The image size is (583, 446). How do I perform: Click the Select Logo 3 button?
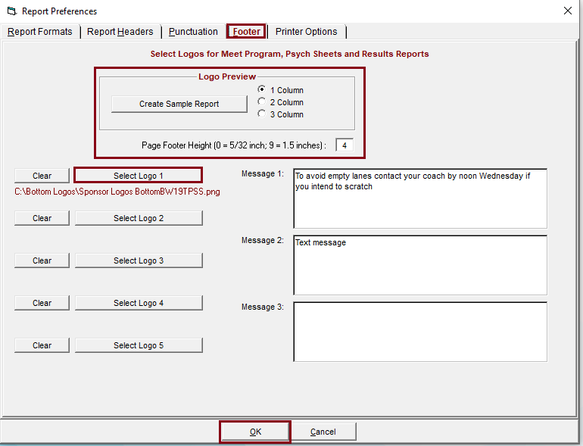click(x=138, y=260)
